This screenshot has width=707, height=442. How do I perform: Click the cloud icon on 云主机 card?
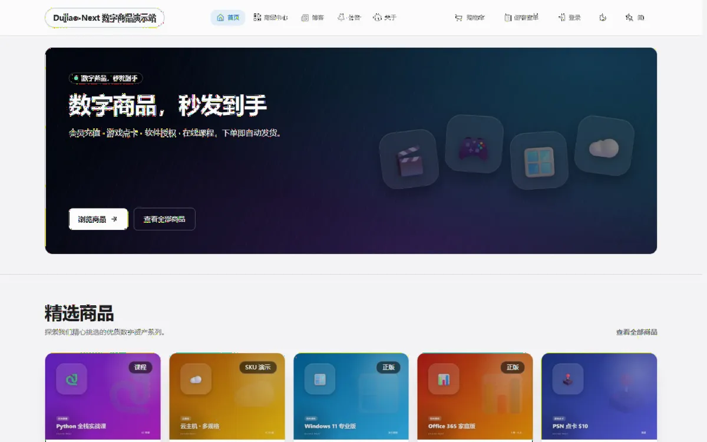(x=196, y=379)
